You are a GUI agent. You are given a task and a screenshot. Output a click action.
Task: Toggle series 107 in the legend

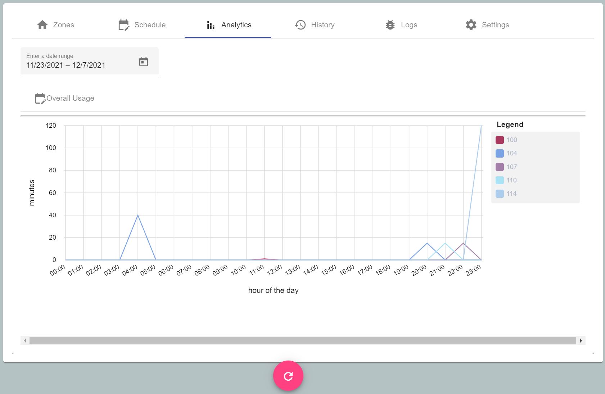click(506, 167)
